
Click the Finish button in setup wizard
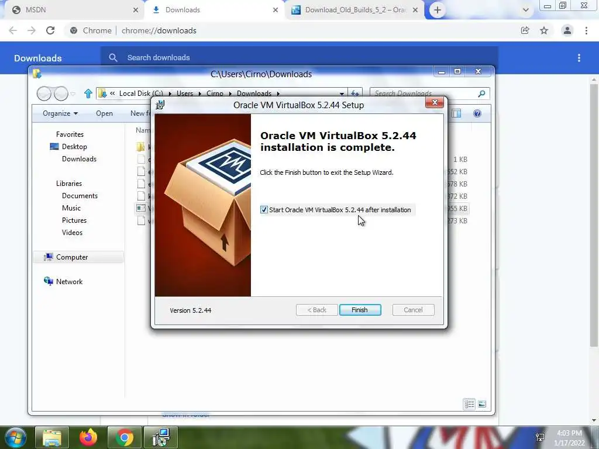pyautogui.click(x=360, y=310)
